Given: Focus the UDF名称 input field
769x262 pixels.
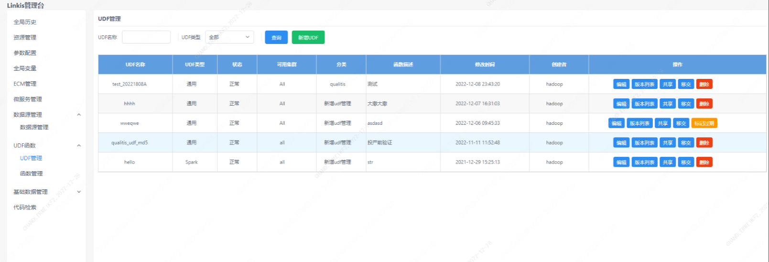Looking at the screenshot, I should [146, 37].
